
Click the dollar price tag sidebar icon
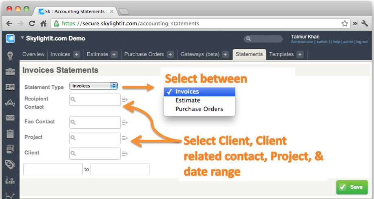click(x=10, y=164)
